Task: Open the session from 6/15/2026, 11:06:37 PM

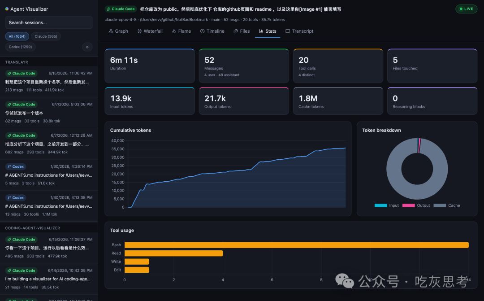Action: point(49,248)
